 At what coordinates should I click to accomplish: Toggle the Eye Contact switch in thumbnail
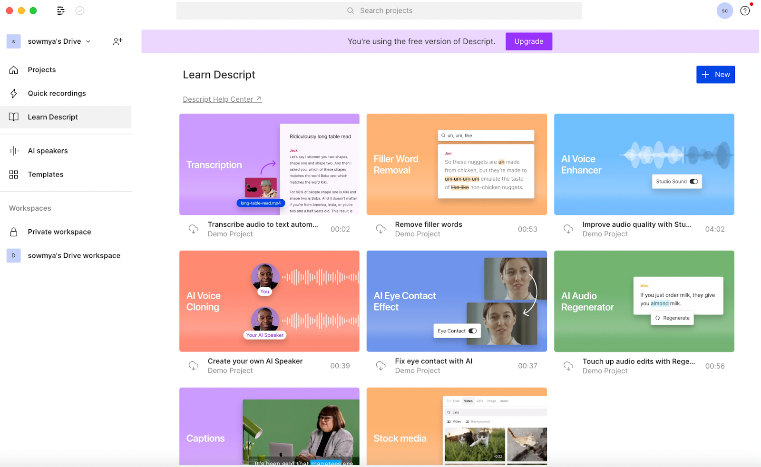point(473,331)
